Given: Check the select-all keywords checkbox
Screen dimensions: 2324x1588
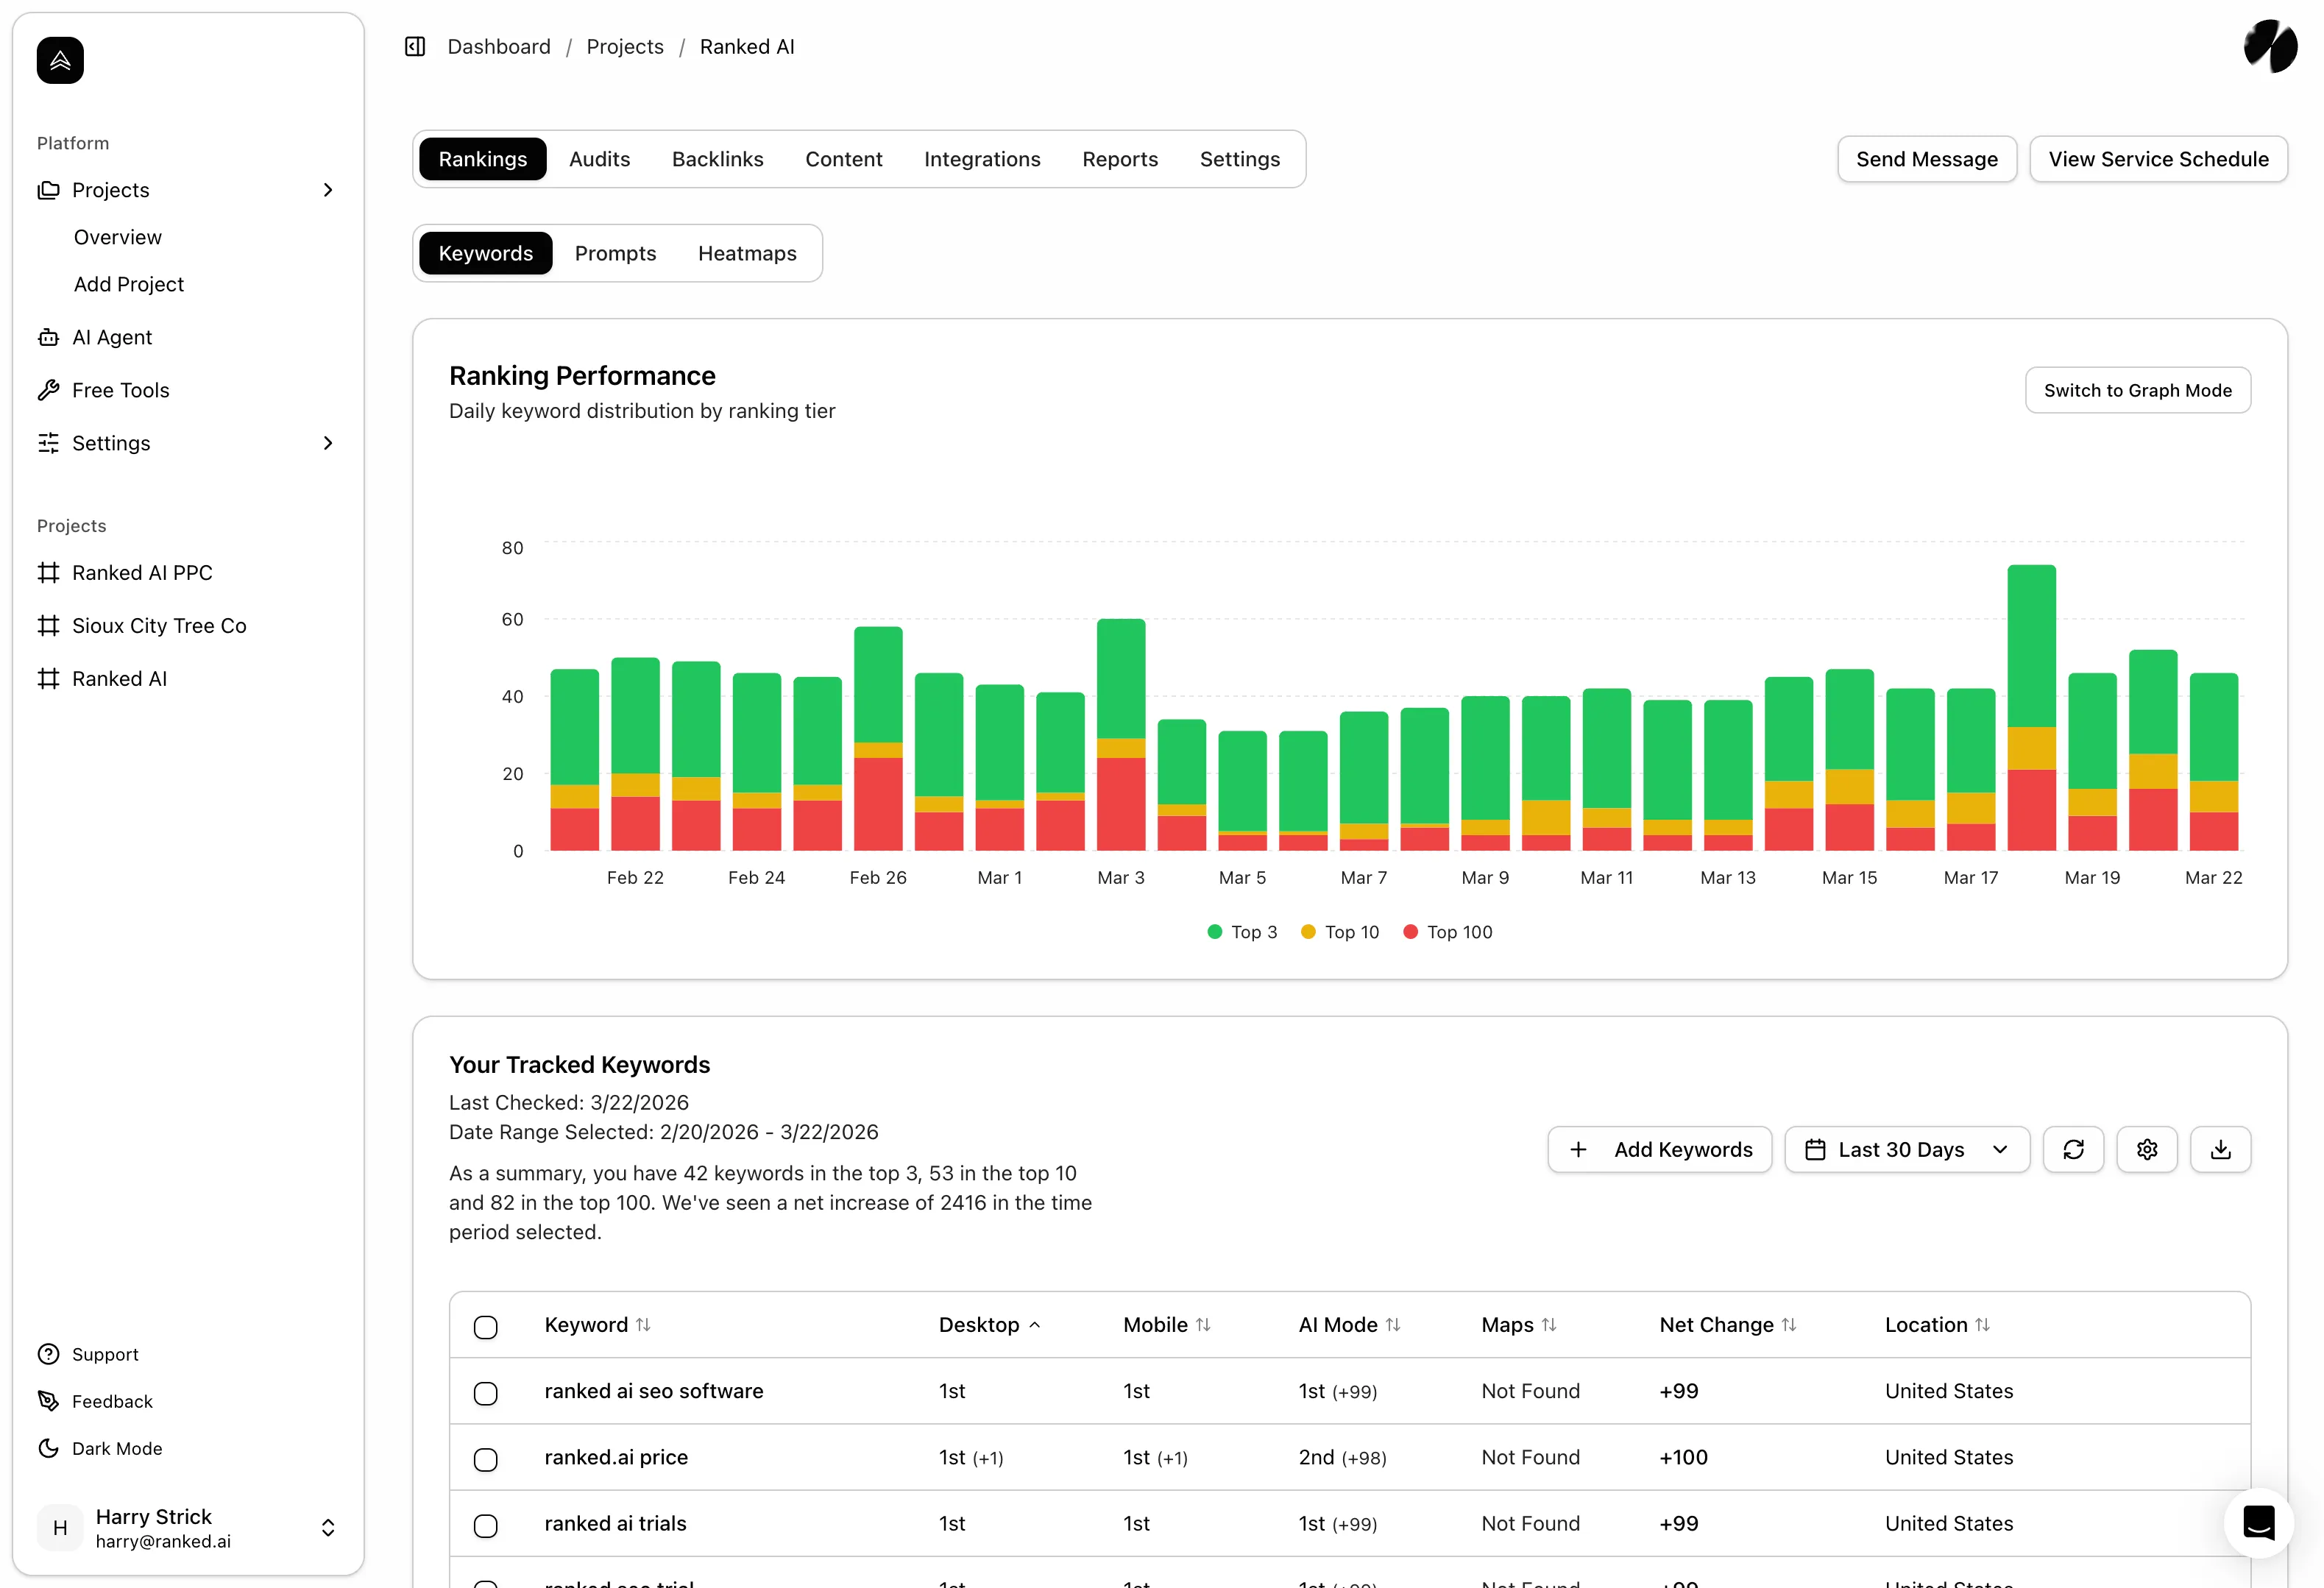Looking at the screenshot, I should [486, 1327].
